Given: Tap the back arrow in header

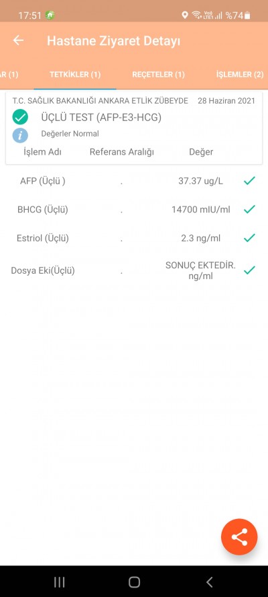Looking at the screenshot, I should pos(18,40).
